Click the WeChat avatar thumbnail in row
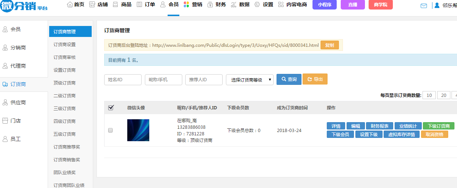 pos(138,130)
